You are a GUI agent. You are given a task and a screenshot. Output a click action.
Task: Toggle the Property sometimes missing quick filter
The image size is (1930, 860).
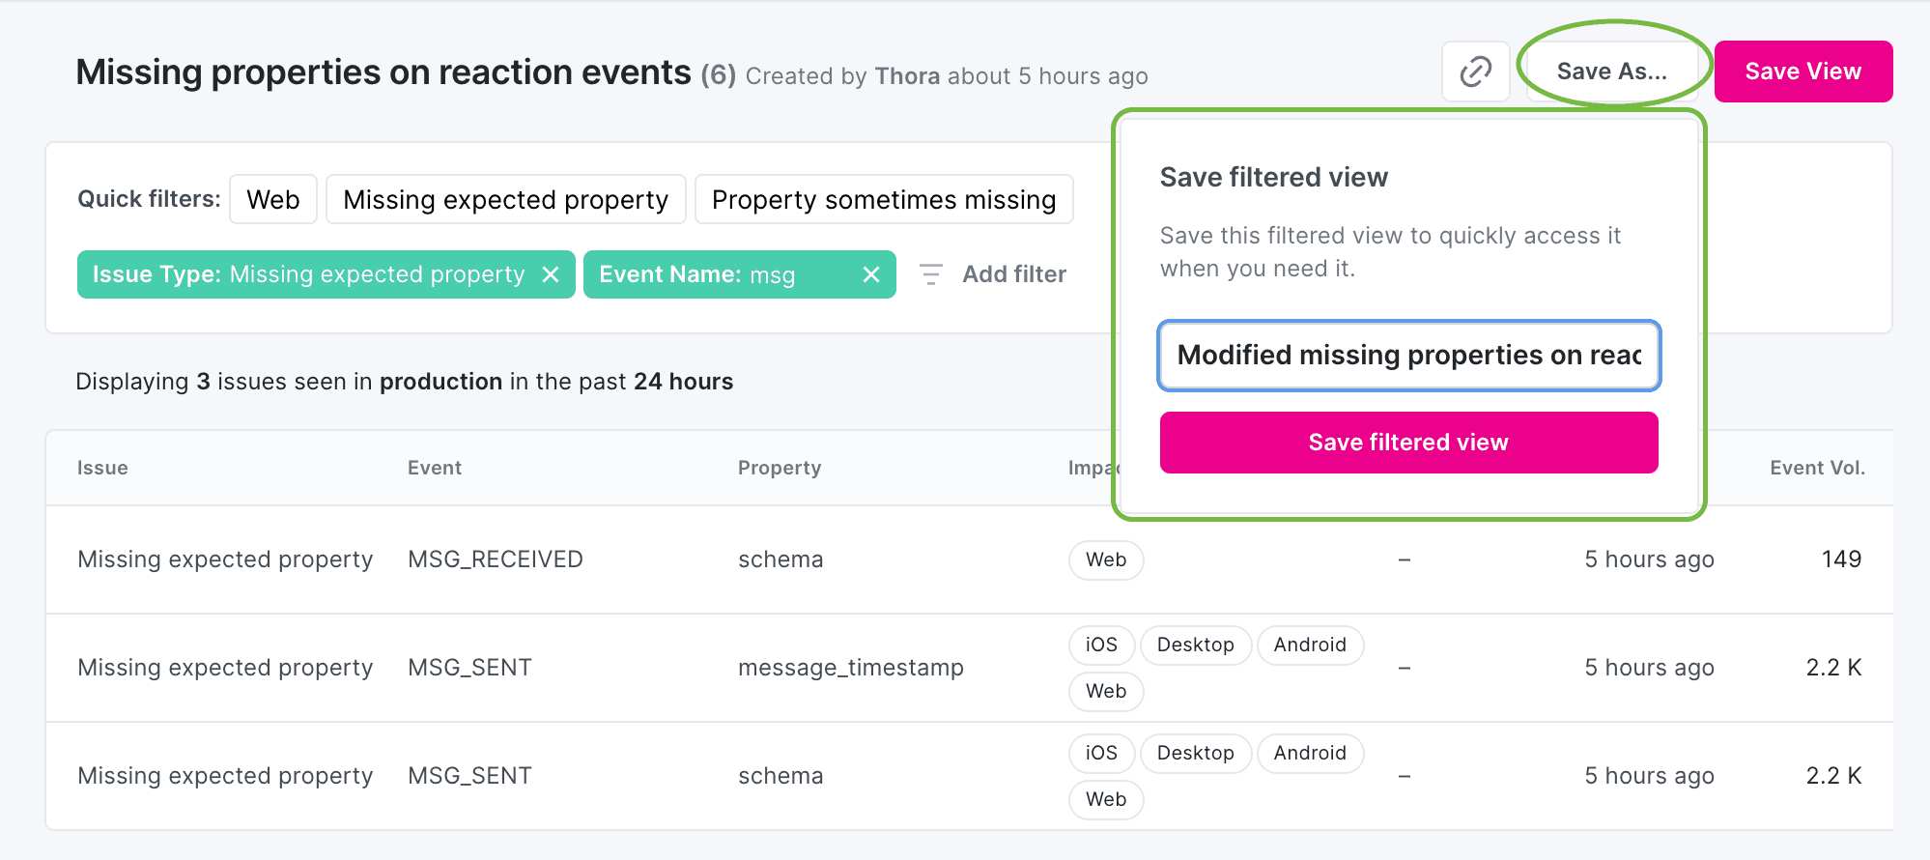(883, 199)
